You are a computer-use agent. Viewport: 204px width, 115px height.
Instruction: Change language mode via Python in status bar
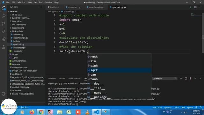190,107
